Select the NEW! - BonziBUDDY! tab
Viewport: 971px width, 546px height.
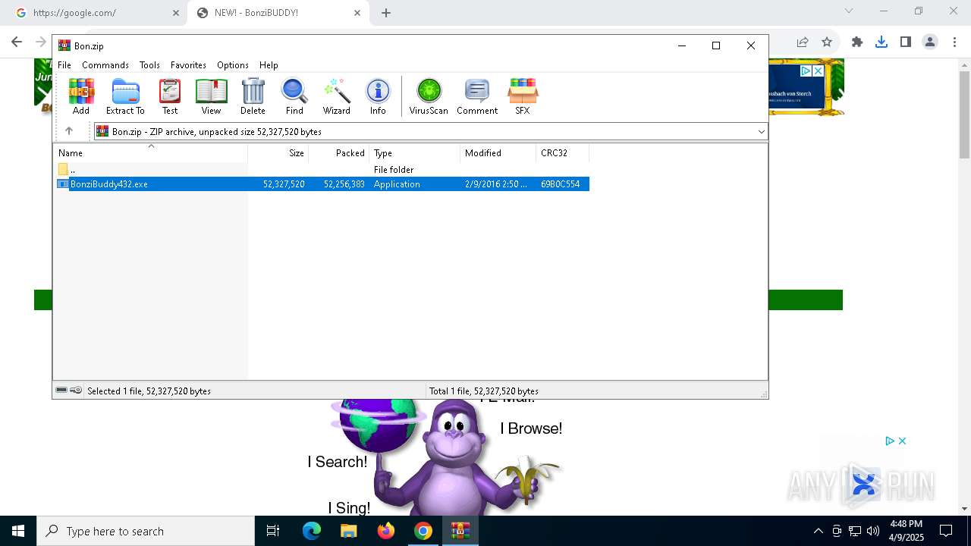pyautogui.click(x=277, y=13)
